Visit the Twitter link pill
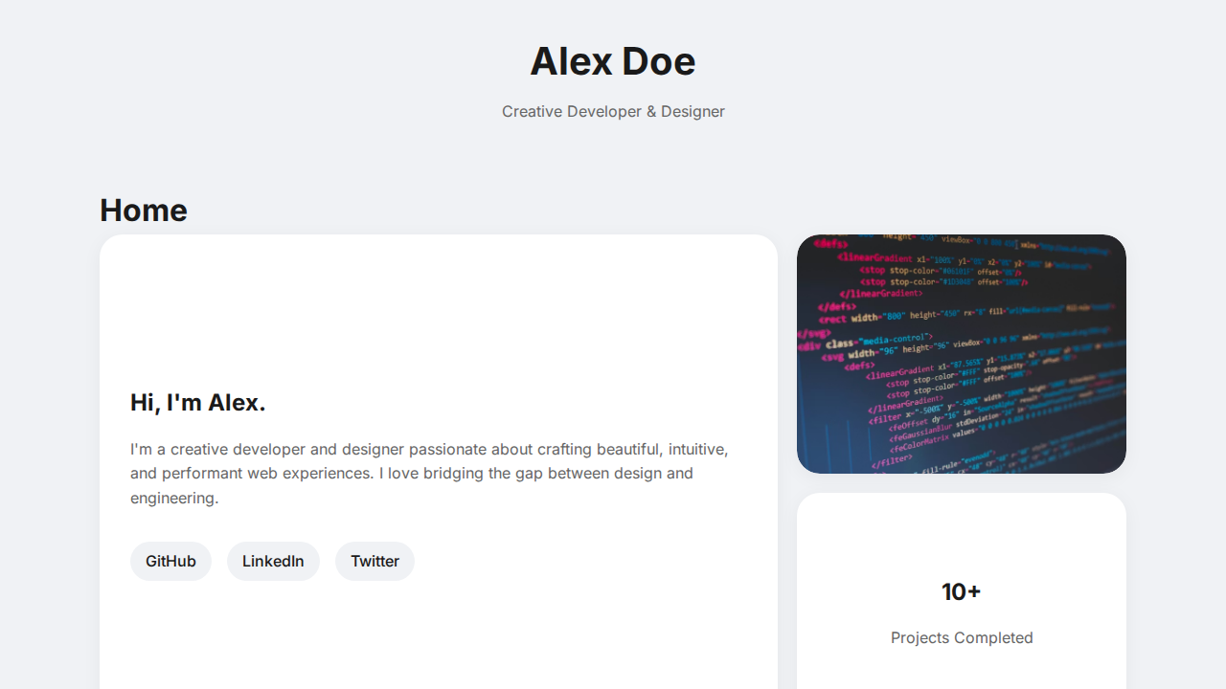The height and width of the screenshot is (689, 1226). click(375, 561)
